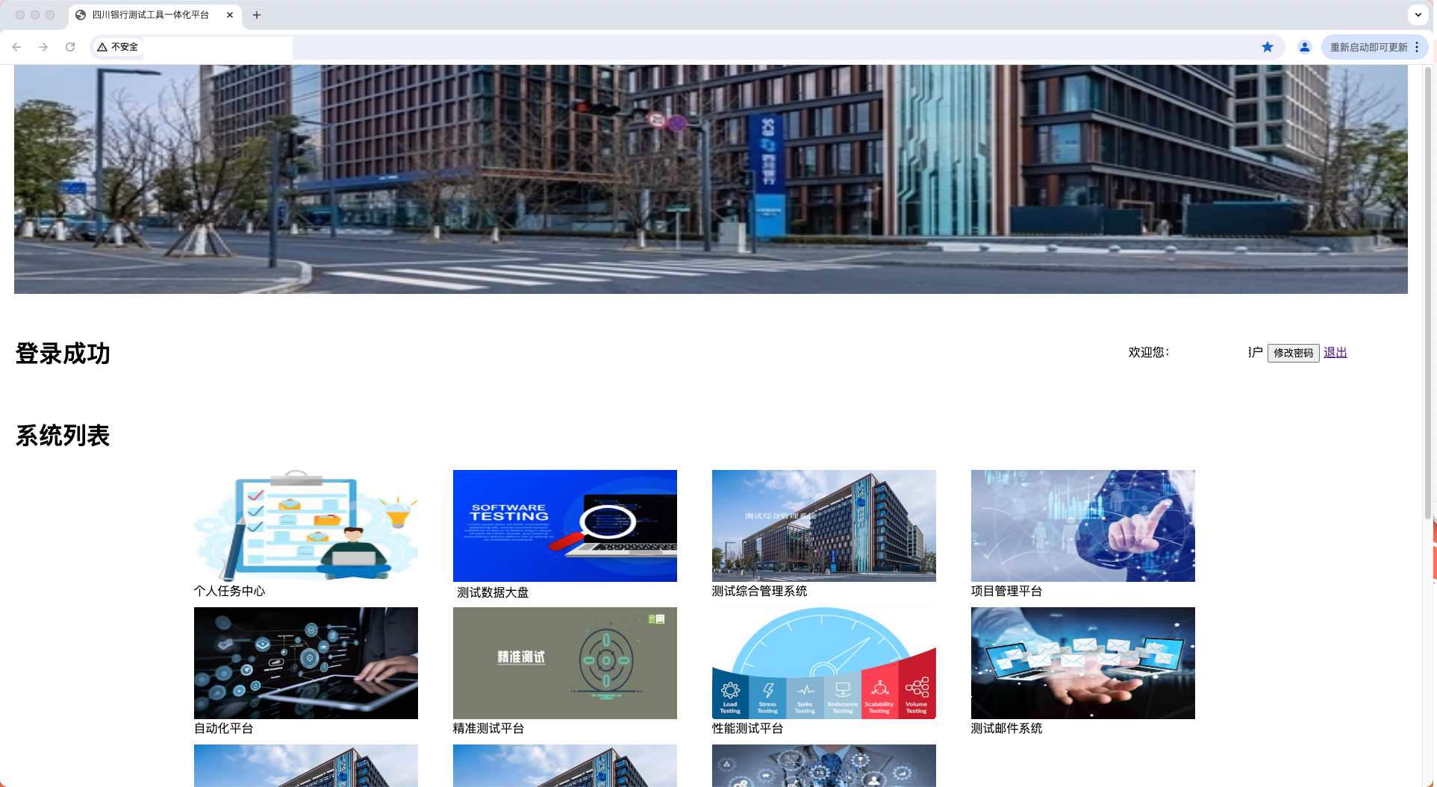
Task: Open the 性能测试平台 gauge thumbnail
Action: pyautogui.click(x=824, y=663)
